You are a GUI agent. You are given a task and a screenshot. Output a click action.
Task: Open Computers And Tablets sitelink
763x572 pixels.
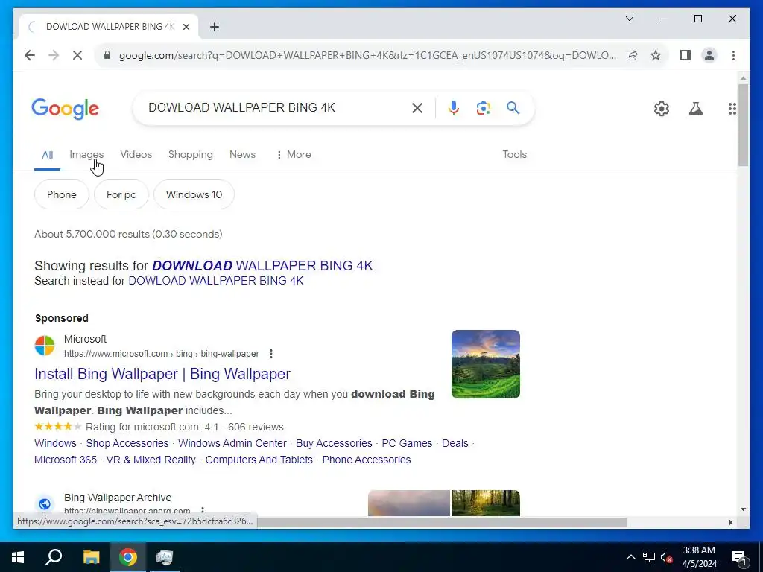click(259, 460)
